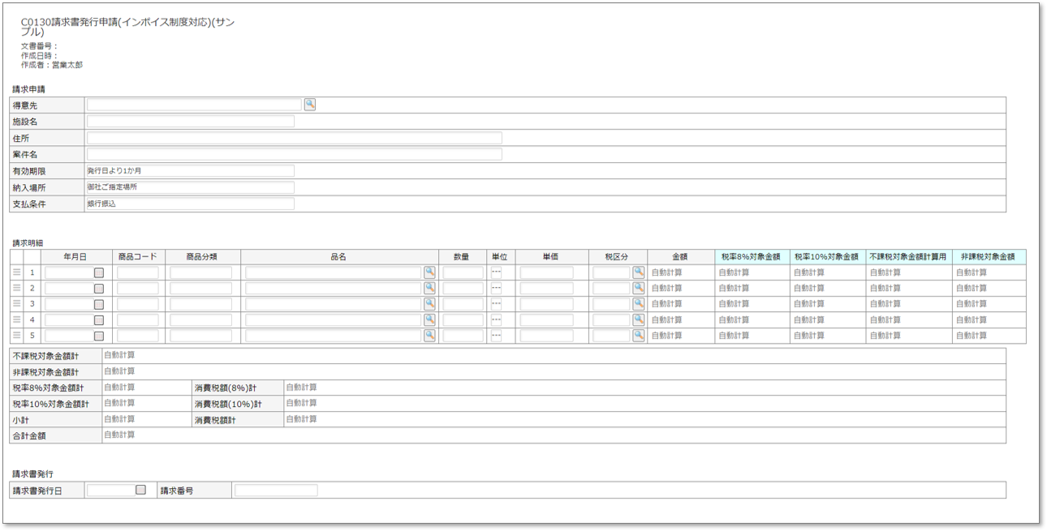The image size is (1047, 531).
Task: Click the 品名 search icon in row 5
Action: click(429, 335)
